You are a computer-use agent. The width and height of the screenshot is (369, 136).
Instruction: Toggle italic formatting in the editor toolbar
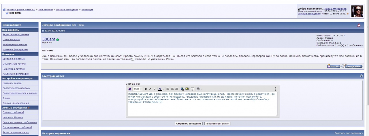(150, 89)
